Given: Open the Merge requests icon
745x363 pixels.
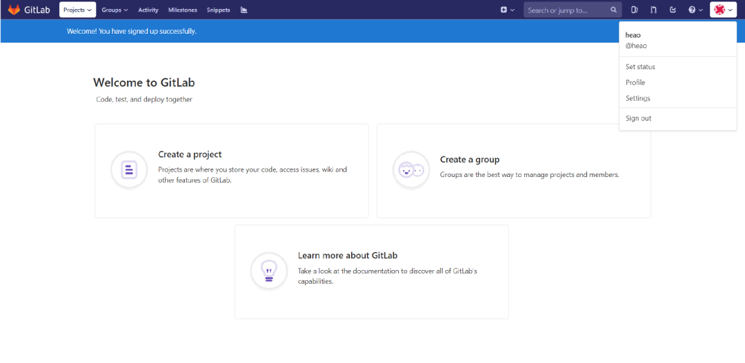Looking at the screenshot, I should [x=653, y=10].
